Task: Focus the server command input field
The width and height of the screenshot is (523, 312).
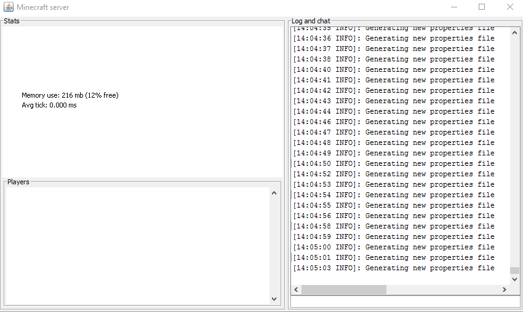Action: point(405,302)
